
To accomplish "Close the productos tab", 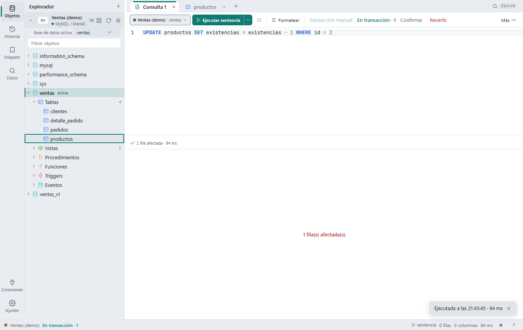I will coord(224,7).
